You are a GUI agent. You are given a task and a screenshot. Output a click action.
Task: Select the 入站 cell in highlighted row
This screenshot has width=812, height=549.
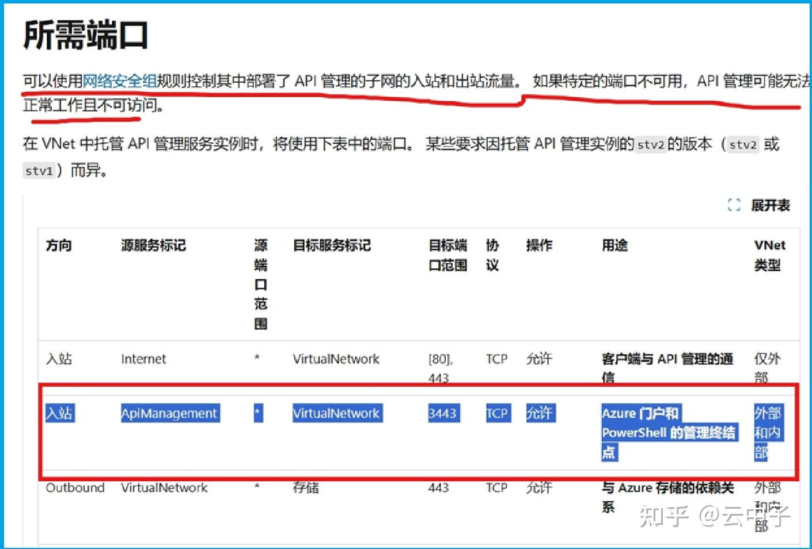[59, 413]
